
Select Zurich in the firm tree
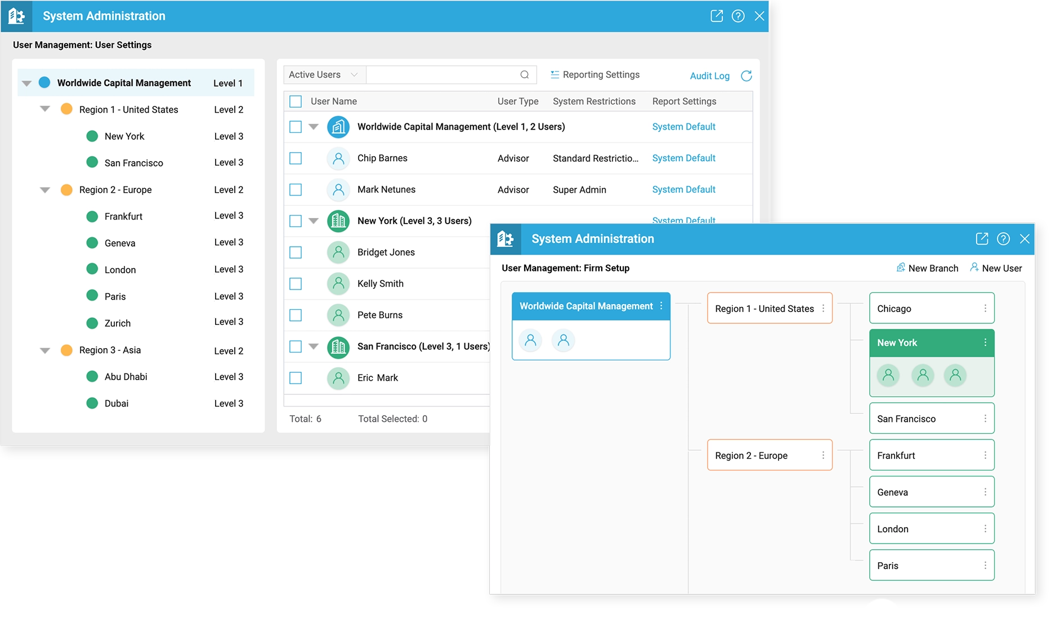click(x=118, y=323)
